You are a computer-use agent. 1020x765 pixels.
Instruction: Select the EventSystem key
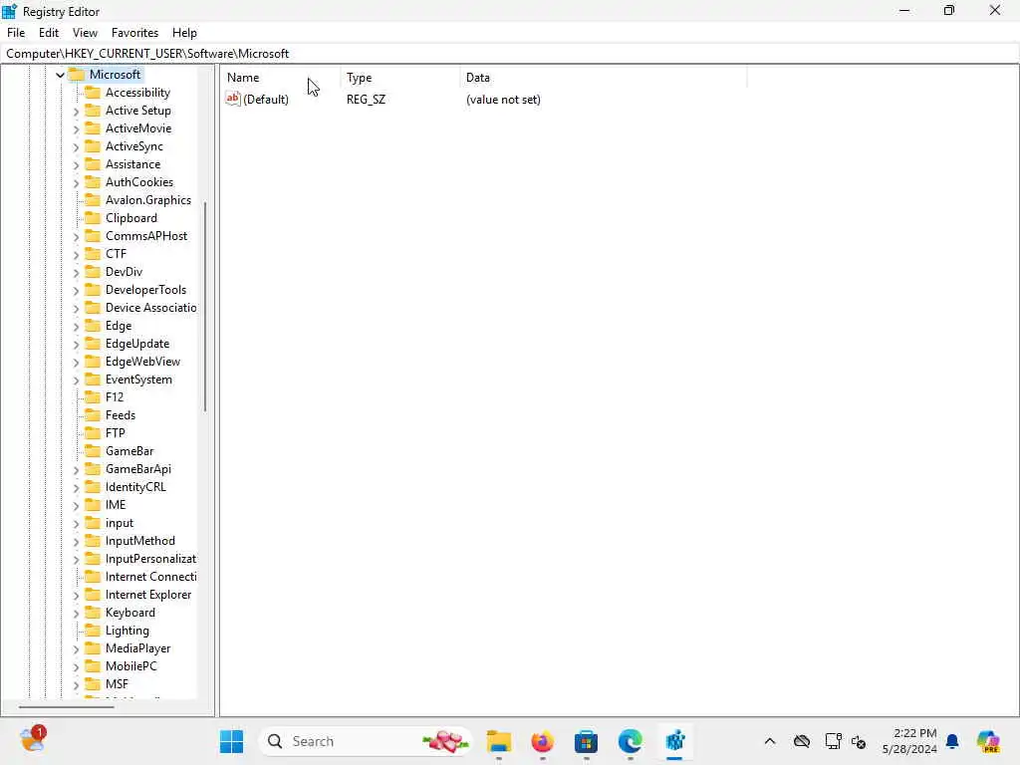tap(138, 380)
